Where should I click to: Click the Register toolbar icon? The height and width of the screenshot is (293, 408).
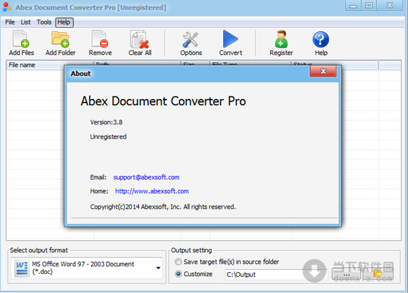(281, 39)
